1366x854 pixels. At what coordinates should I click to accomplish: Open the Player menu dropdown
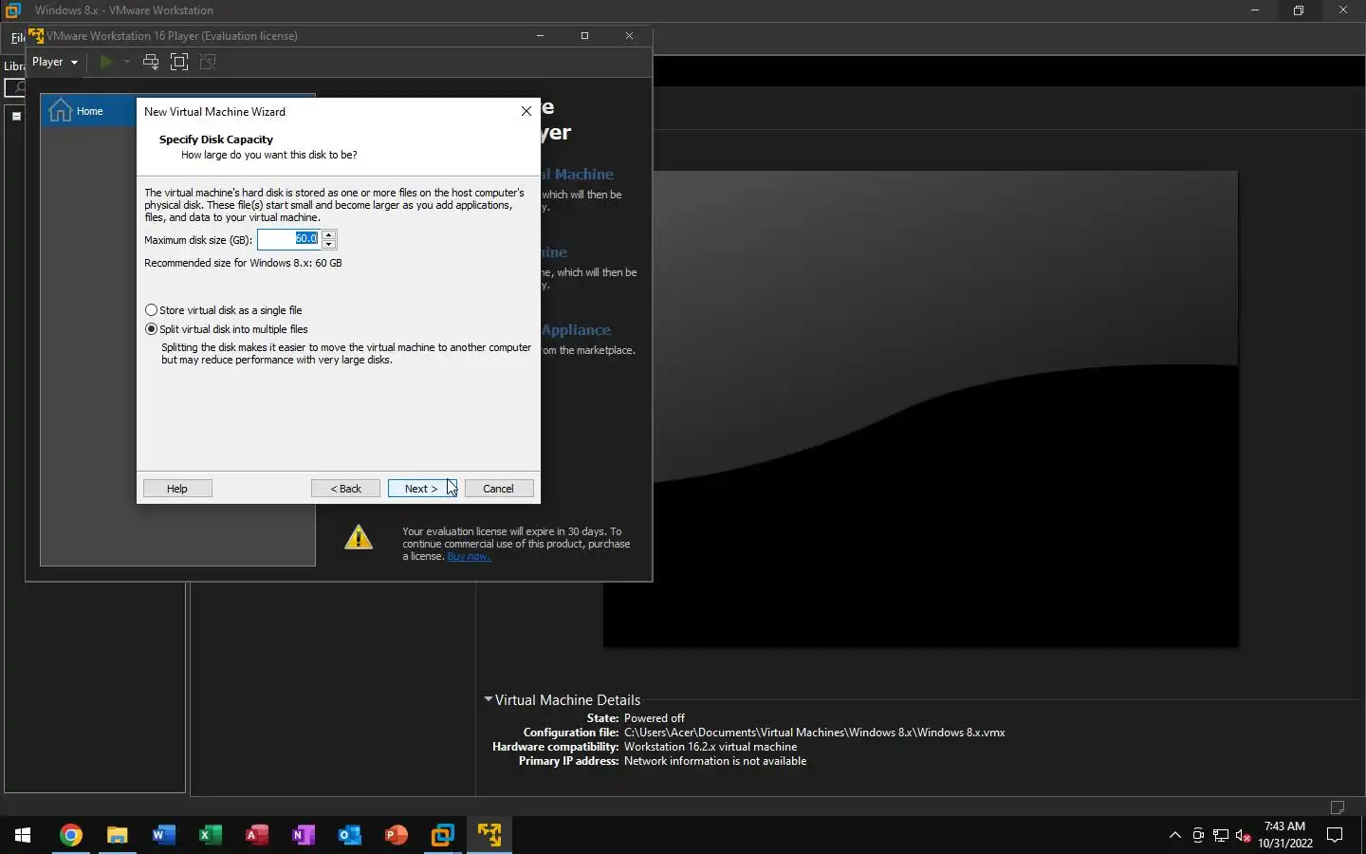(54, 62)
